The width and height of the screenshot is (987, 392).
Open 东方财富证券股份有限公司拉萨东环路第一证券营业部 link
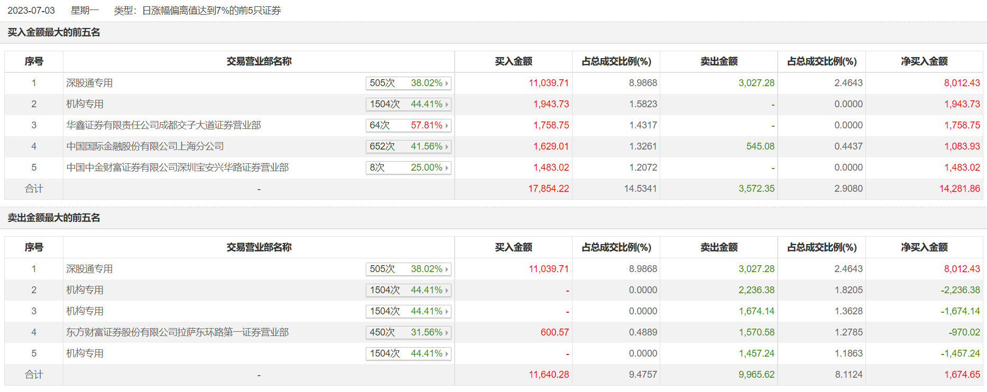pos(177,332)
